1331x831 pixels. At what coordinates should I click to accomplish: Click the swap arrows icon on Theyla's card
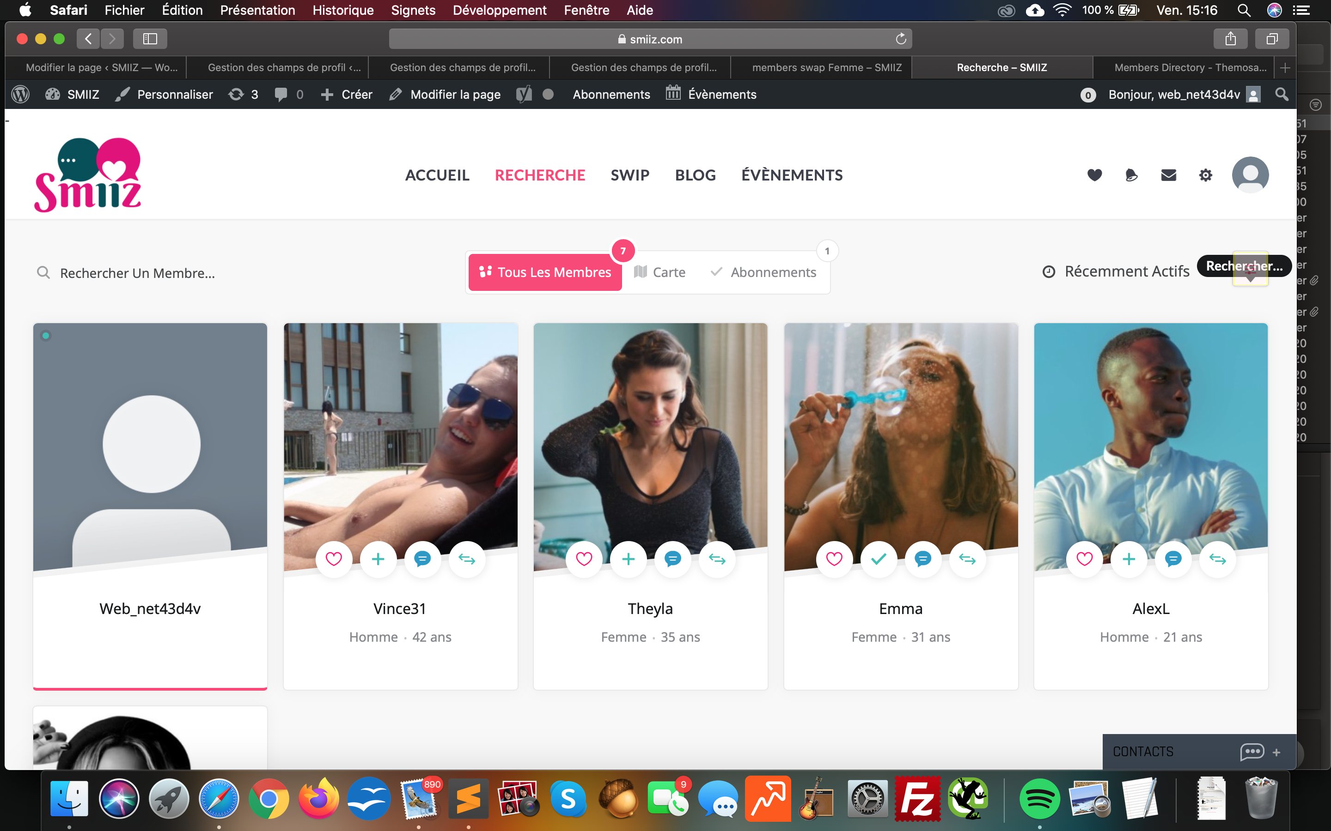(x=717, y=559)
